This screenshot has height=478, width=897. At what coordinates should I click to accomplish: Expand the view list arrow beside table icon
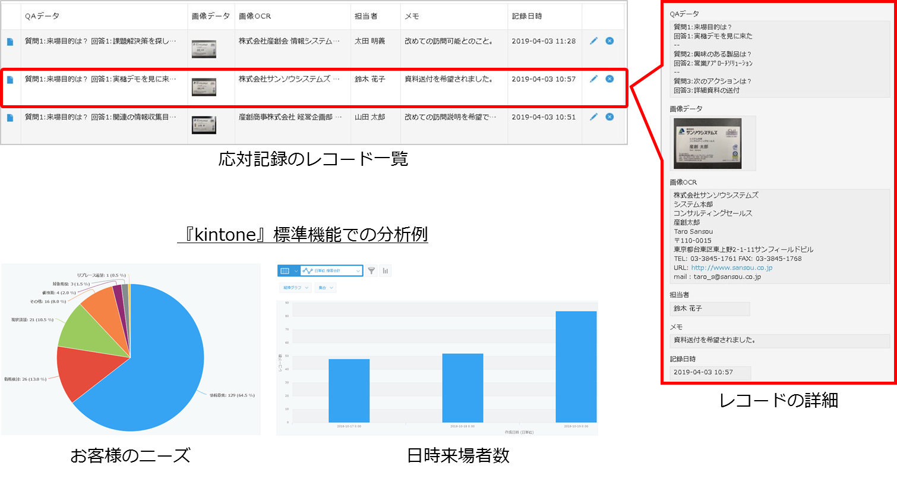pos(296,271)
